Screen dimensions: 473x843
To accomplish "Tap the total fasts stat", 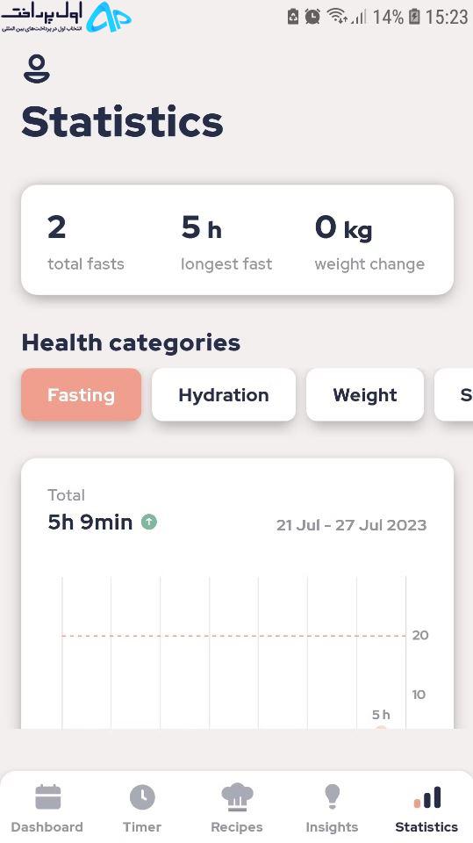I will [86, 241].
